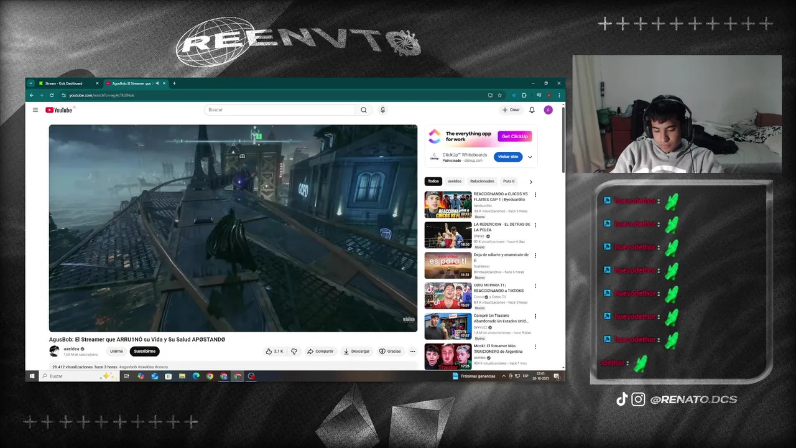Image resolution: width=796 pixels, height=448 pixels.
Task: Open the Edge browser taskbar icon
Action: coord(196,376)
